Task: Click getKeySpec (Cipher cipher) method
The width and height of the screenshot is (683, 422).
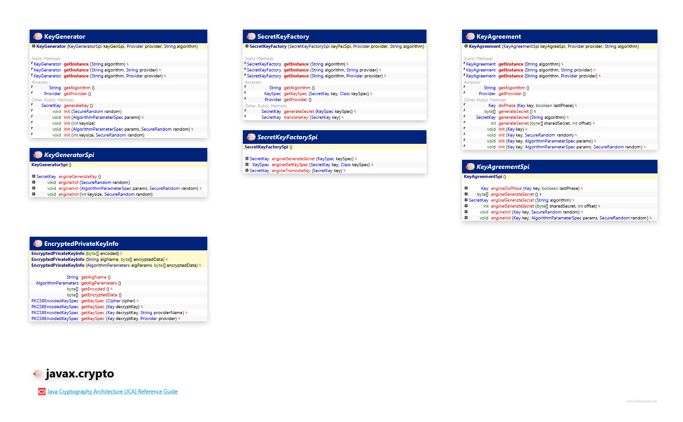Action: click(118, 301)
